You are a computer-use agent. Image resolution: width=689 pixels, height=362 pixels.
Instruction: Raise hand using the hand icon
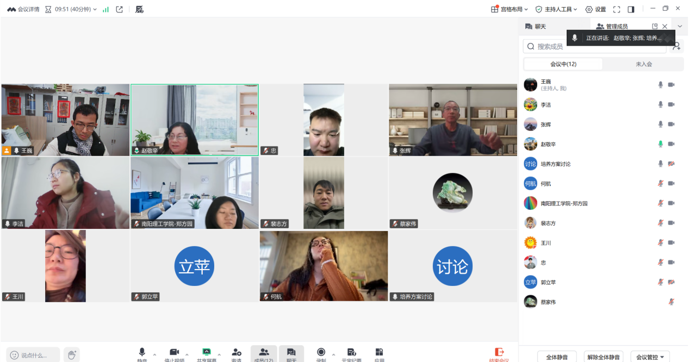[71, 355]
